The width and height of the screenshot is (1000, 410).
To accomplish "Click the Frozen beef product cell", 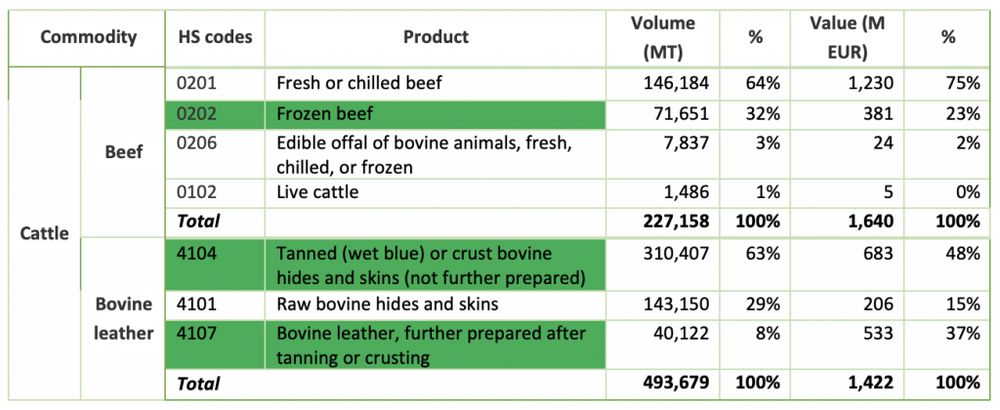I will coord(436,113).
